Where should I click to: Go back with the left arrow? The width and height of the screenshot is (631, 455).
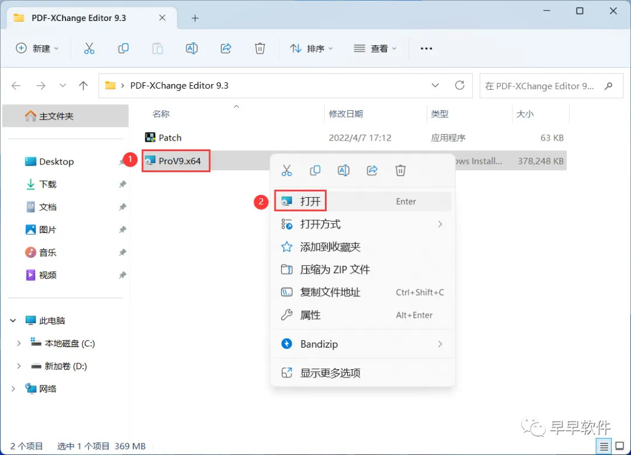(16, 86)
